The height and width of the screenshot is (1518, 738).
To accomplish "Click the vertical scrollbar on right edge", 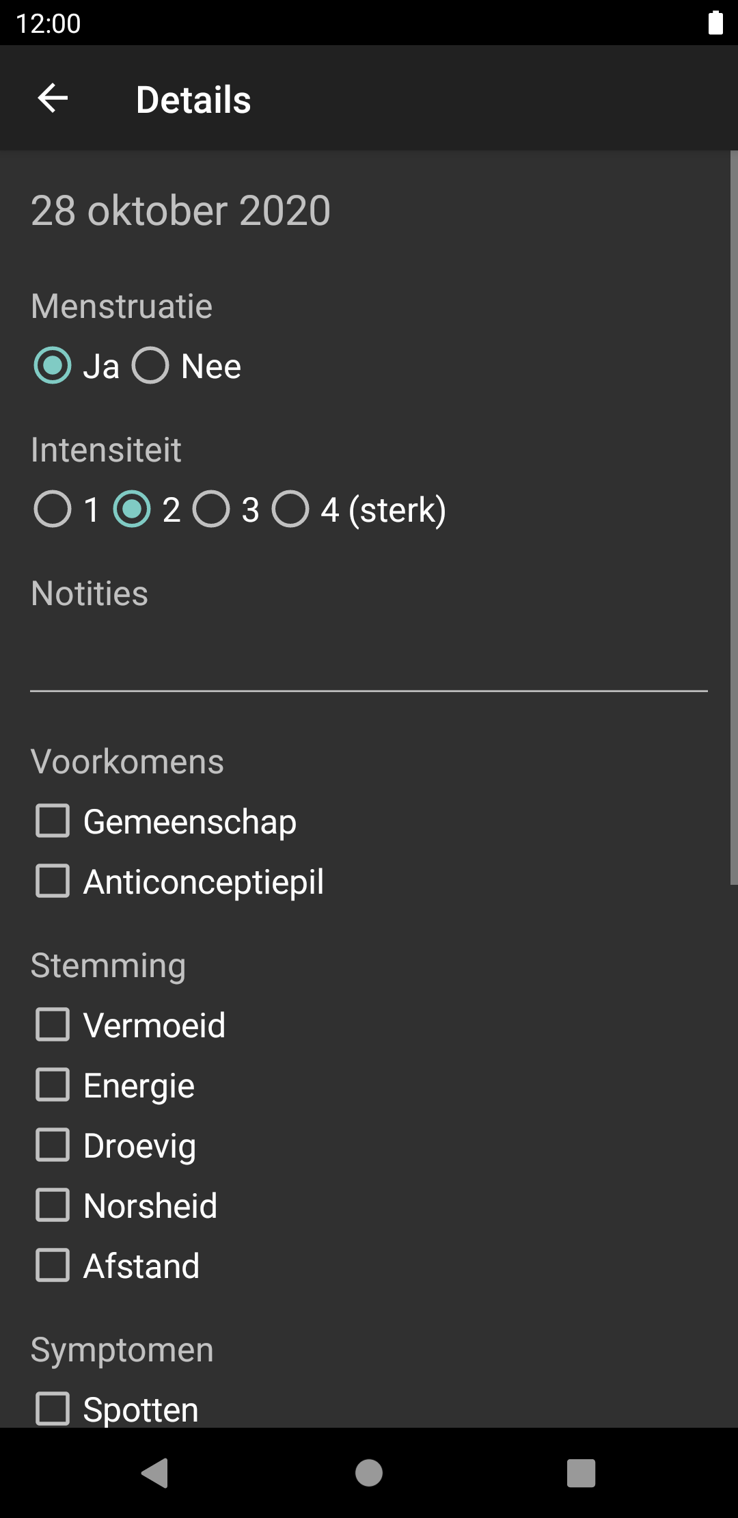I will pos(733,517).
